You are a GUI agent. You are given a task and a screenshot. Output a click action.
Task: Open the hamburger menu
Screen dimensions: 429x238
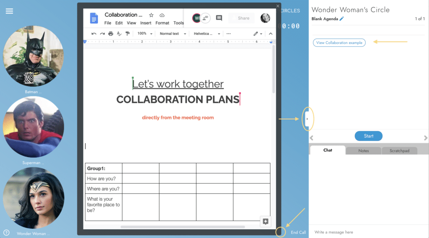[9, 11]
